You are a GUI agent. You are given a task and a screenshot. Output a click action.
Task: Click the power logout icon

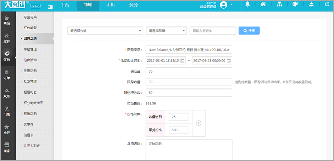click(x=327, y=4)
